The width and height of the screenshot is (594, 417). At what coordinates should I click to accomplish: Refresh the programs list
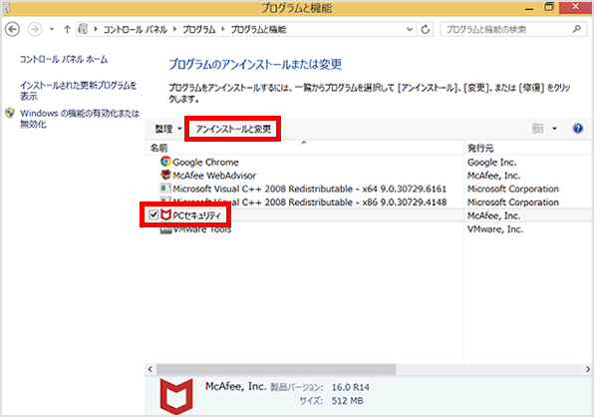[x=426, y=29]
